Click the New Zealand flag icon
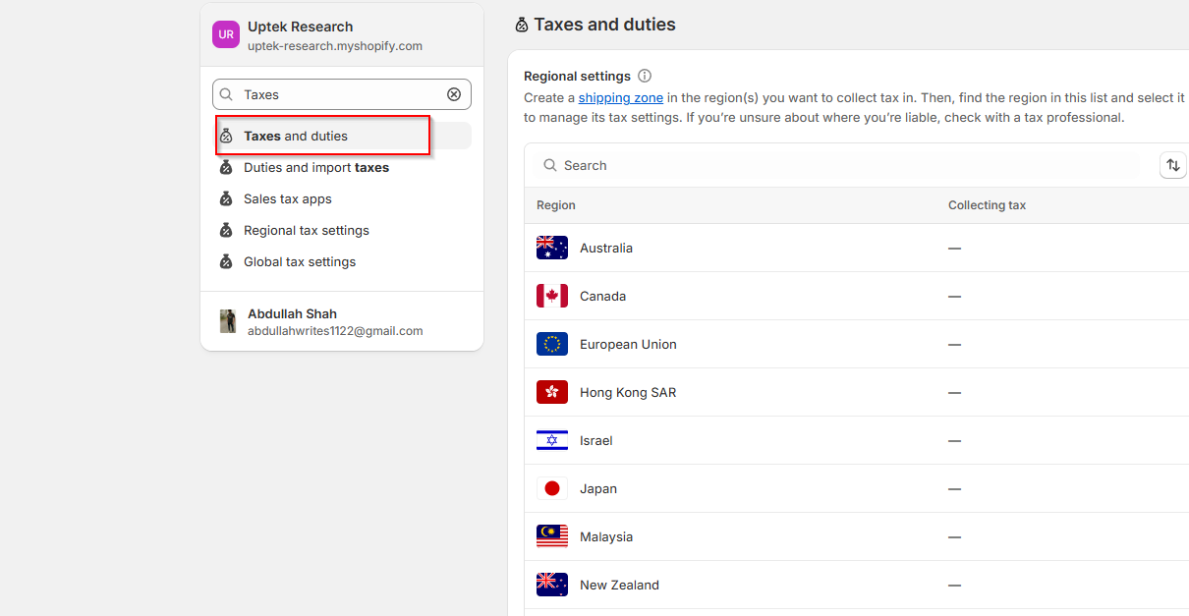The image size is (1189, 616). click(x=552, y=585)
